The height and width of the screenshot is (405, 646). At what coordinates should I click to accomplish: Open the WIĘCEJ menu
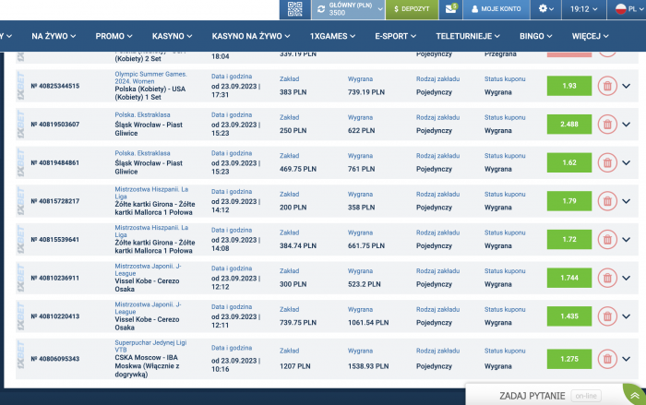(x=591, y=36)
